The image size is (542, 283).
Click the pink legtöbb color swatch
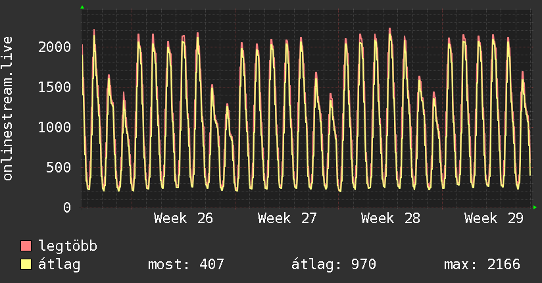point(26,245)
